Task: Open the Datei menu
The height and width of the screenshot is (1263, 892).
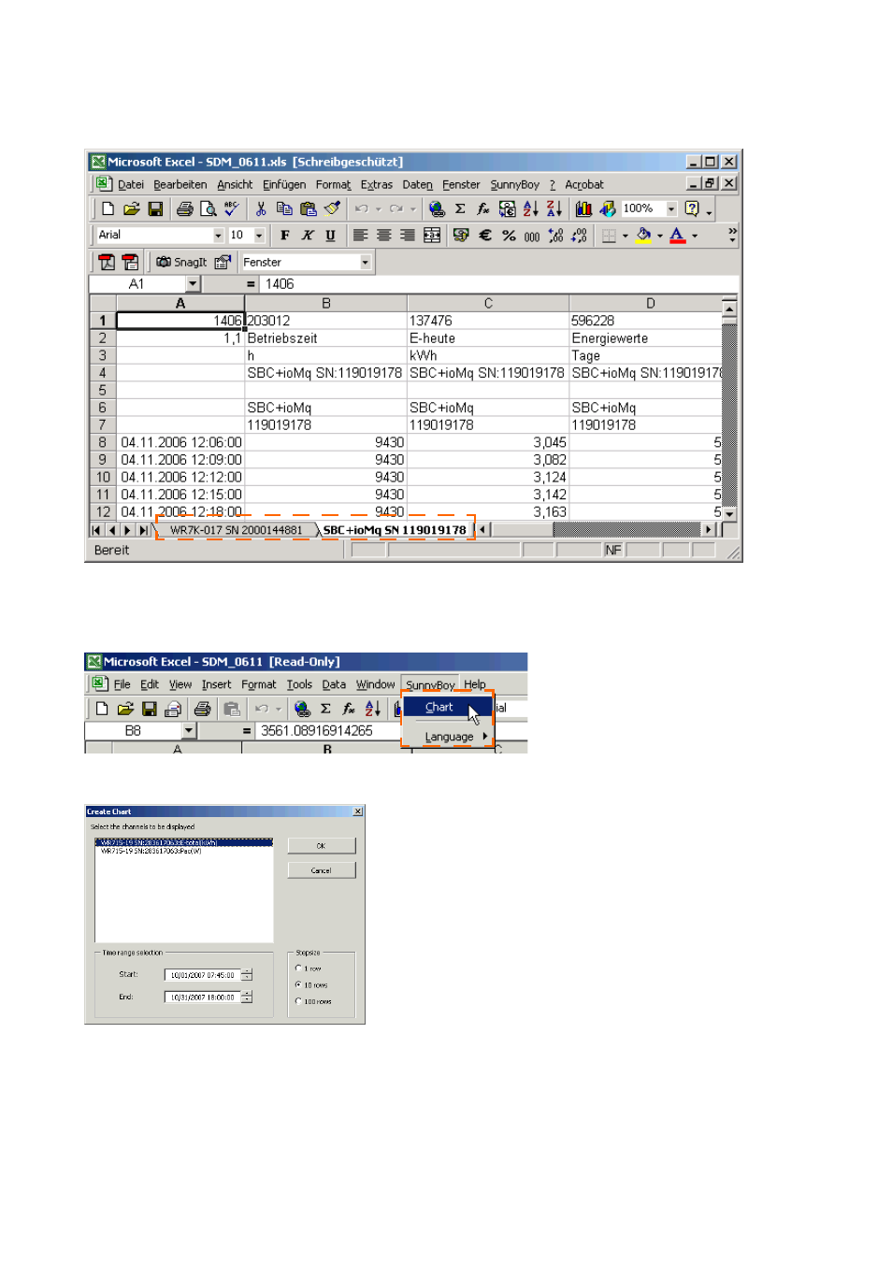Action: pyautogui.click(x=131, y=185)
